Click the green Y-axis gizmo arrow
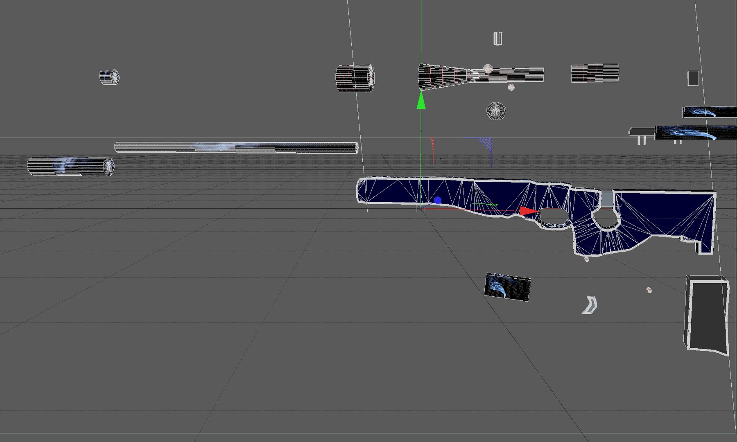The width and height of the screenshot is (737, 442). [421, 101]
